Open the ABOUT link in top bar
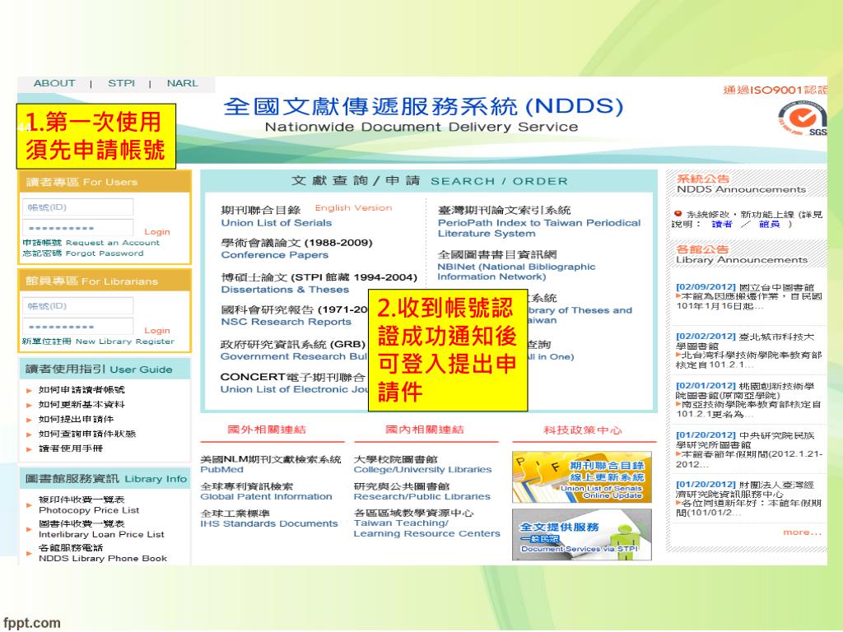 pos(54,83)
